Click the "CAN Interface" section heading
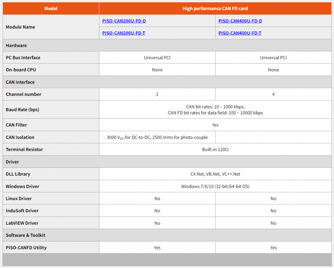This screenshot has width=334, height=268. click(20, 82)
